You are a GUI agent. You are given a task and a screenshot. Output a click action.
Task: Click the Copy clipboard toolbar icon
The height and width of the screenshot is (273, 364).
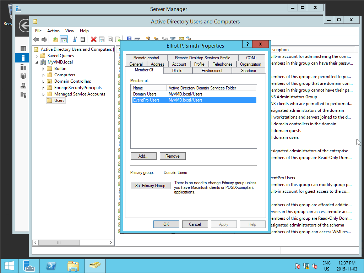tap(83, 39)
